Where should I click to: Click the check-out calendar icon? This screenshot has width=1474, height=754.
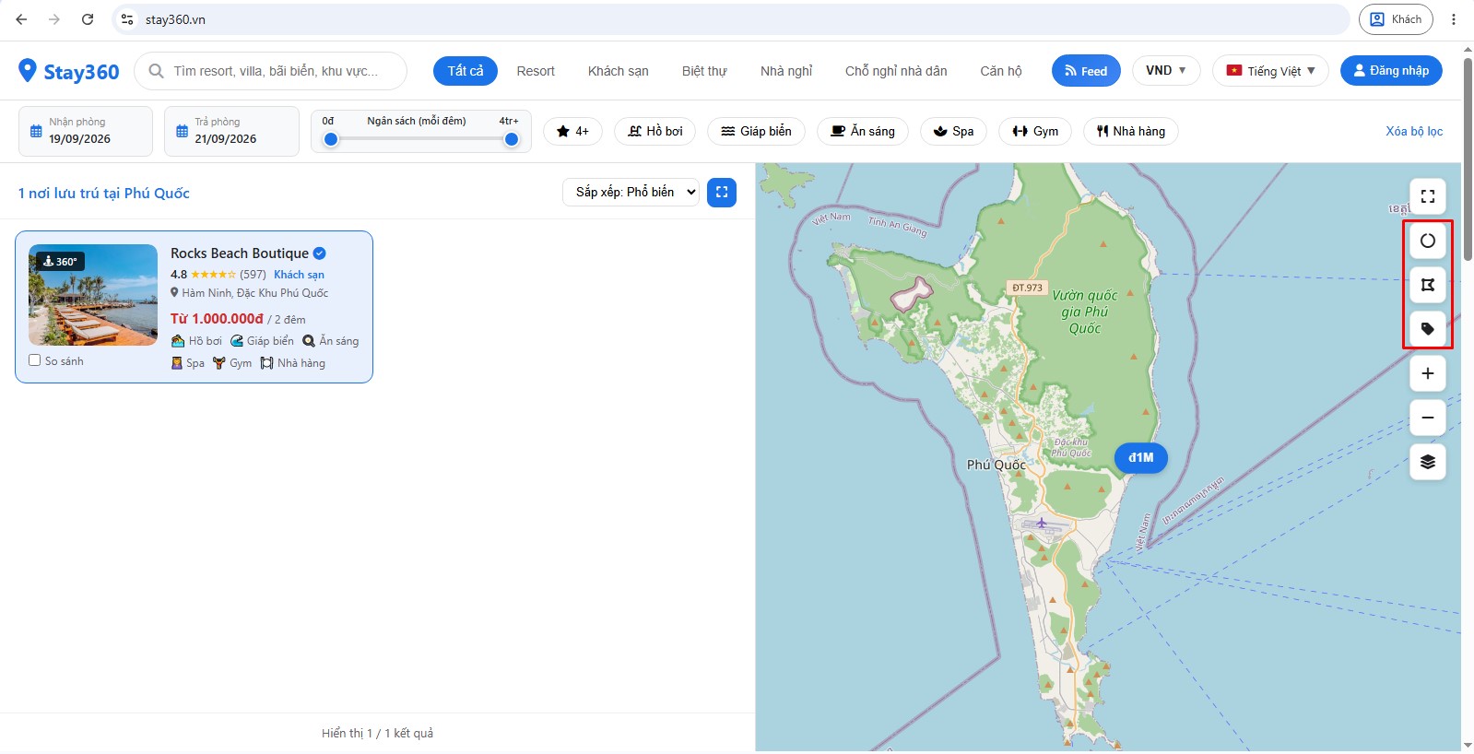182,131
